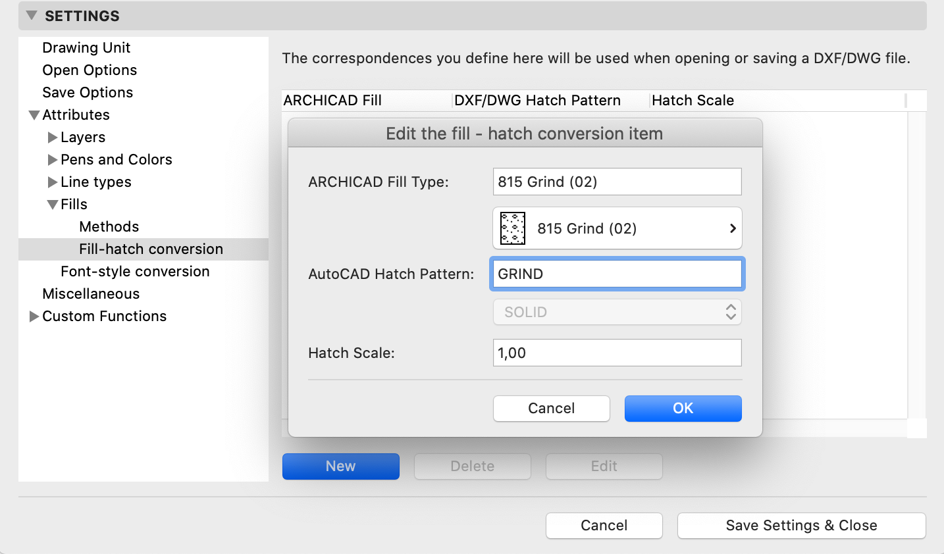
Task: Open the Miscellaneous settings page
Action: click(x=91, y=293)
